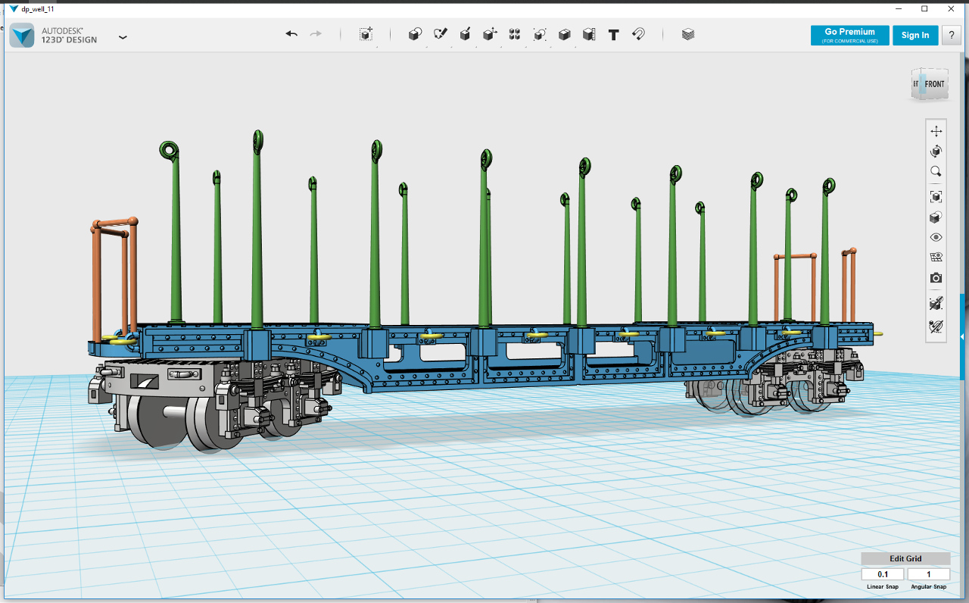Click the Go Premium button
This screenshot has height=603, width=969.
coord(849,35)
